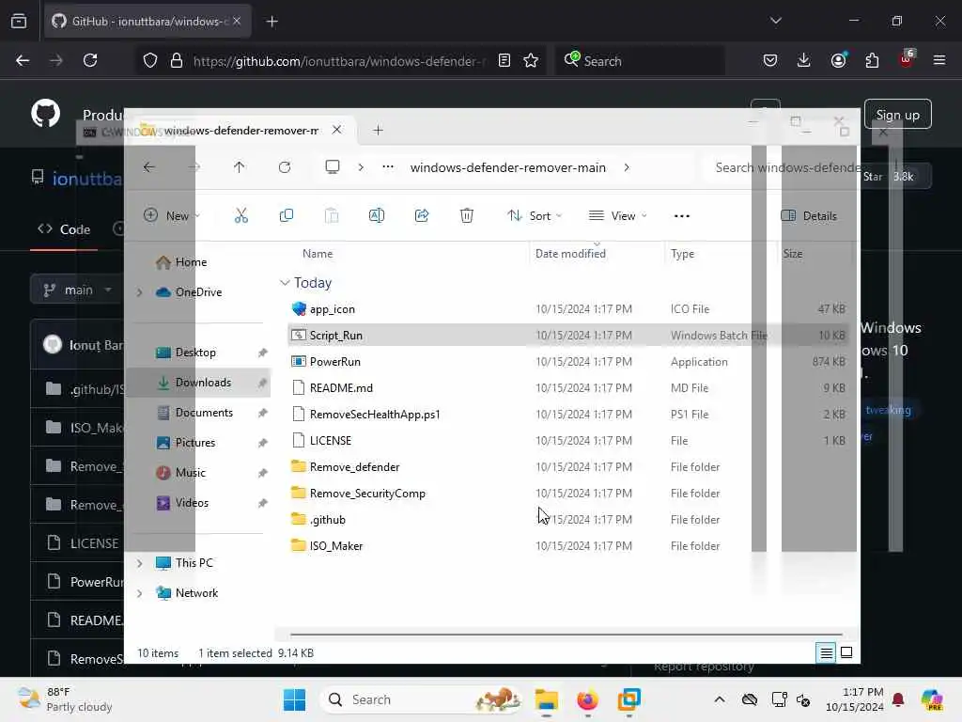Viewport: 962px width, 722px height.
Task: Click the PC monitor icon in address bar
Action: pyautogui.click(x=333, y=167)
